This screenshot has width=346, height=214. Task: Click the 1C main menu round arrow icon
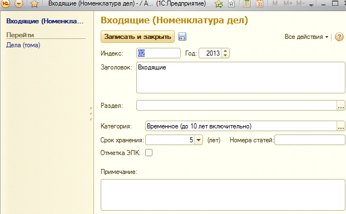point(19,3)
